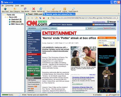The height and width of the screenshot is (97, 121).
Task: Click the CNN web search text box
Action: pos(71,28)
